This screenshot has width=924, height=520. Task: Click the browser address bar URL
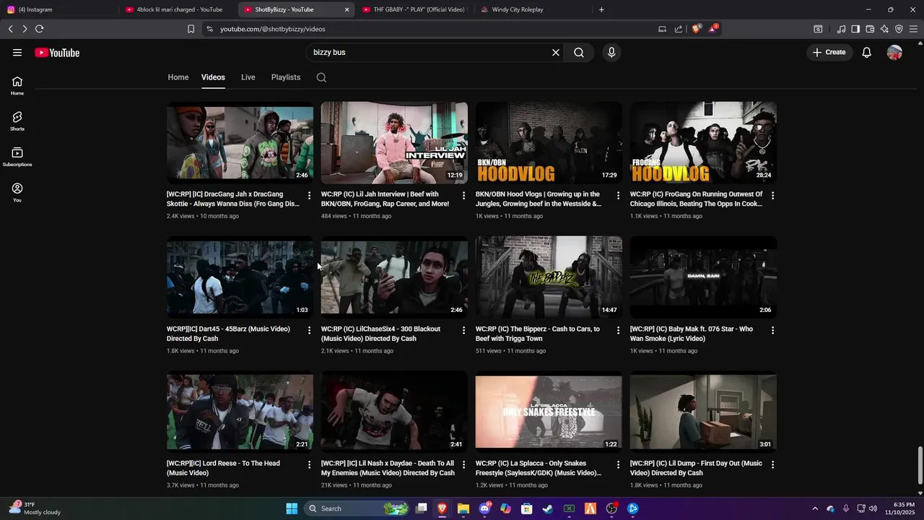pyautogui.click(x=273, y=29)
